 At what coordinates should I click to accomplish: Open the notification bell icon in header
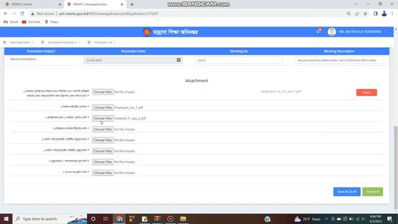(x=318, y=31)
